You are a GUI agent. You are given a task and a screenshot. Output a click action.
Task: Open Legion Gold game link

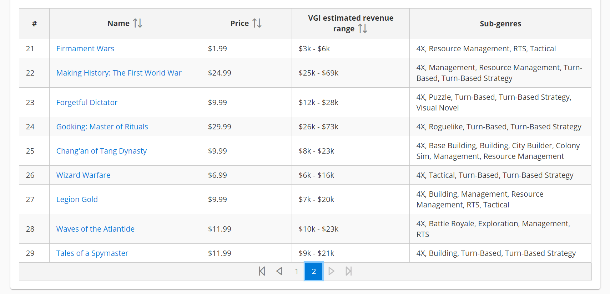click(77, 199)
